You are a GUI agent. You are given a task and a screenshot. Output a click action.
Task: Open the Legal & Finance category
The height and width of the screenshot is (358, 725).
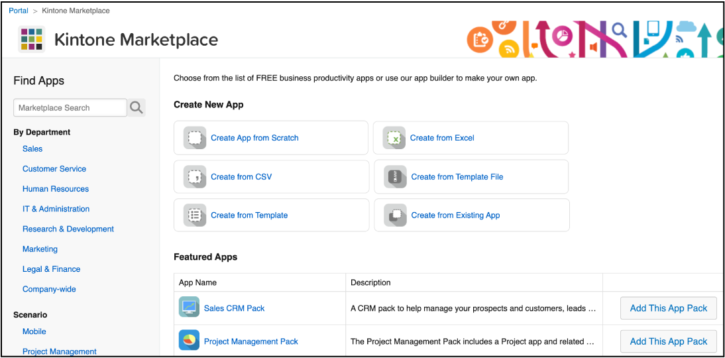(x=51, y=269)
